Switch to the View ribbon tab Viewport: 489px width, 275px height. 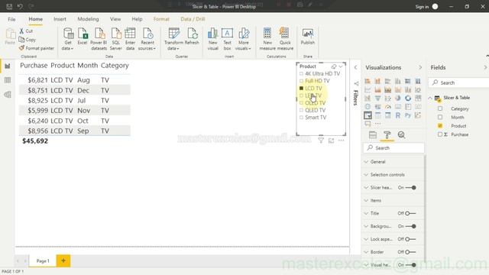point(115,19)
